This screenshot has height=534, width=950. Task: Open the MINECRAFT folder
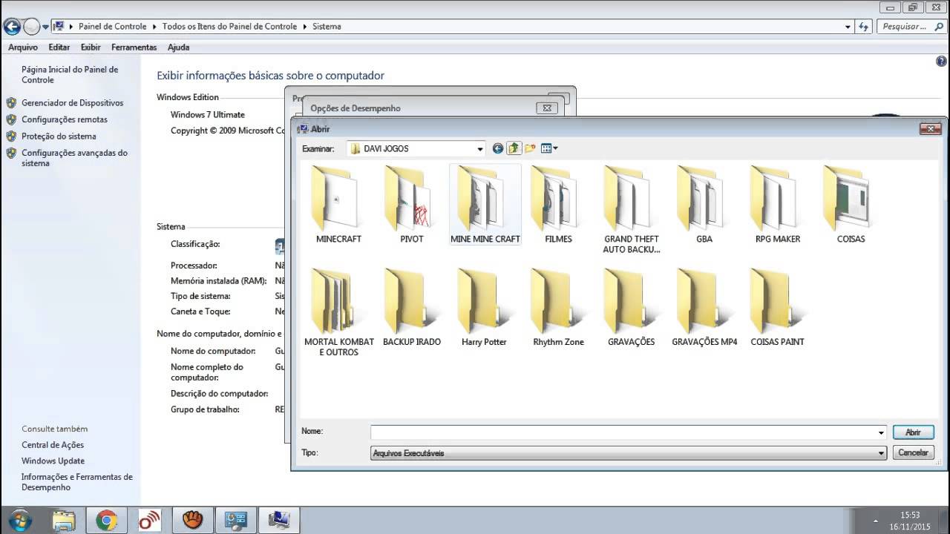[338, 204]
